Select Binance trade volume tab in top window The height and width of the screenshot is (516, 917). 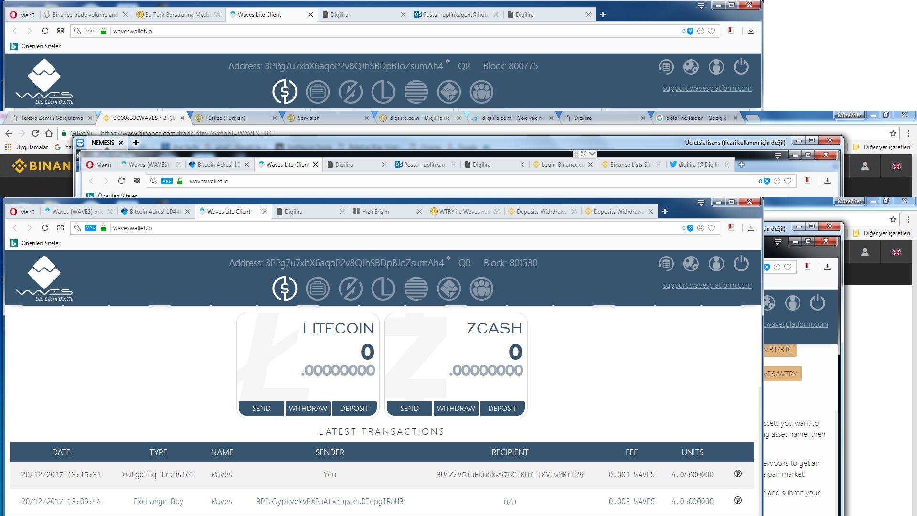[85, 15]
